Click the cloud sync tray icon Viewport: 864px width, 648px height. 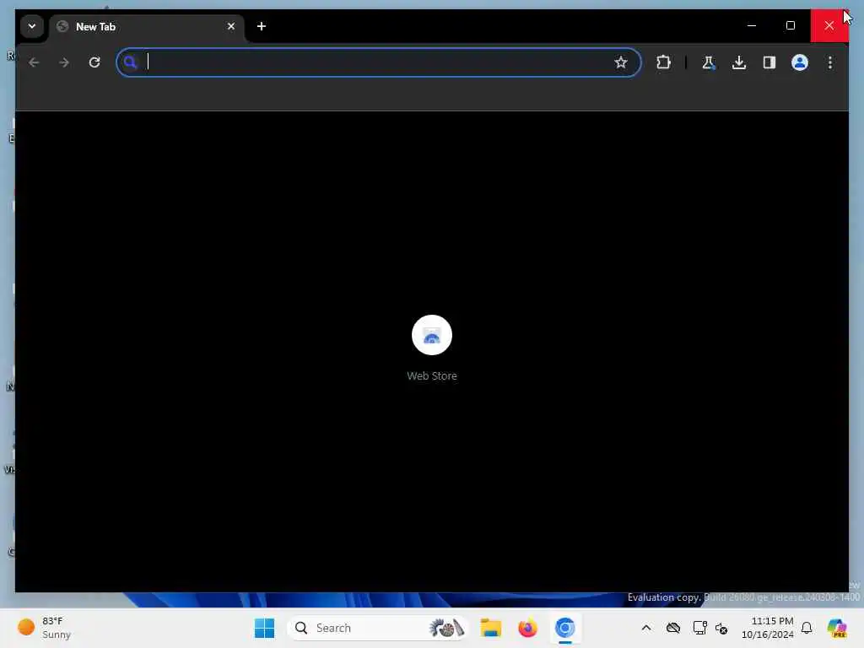[672, 628]
